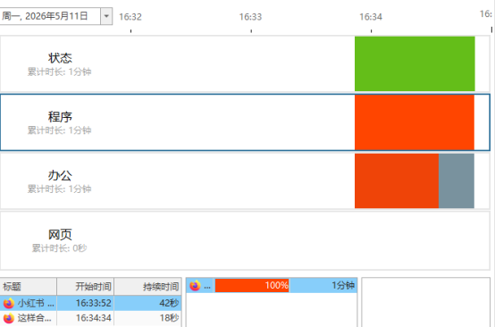495x327 pixels.
Task: Click the 16:32 timeline mark
Action: tap(130, 17)
